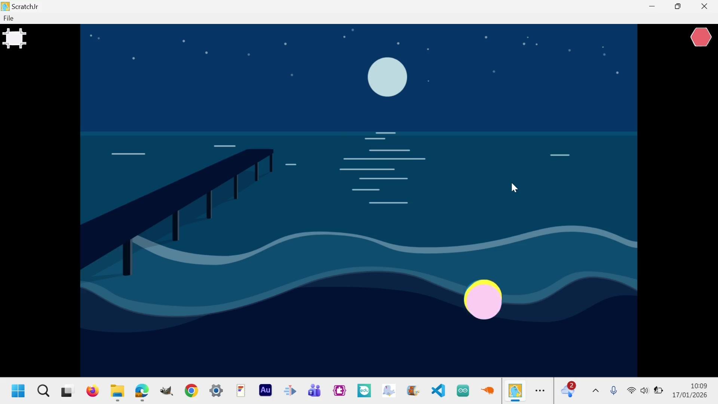Open Visual Studio Code from taskbar
This screenshot has width=718, height=404.
pyautogui.click(x=438, y=391)
